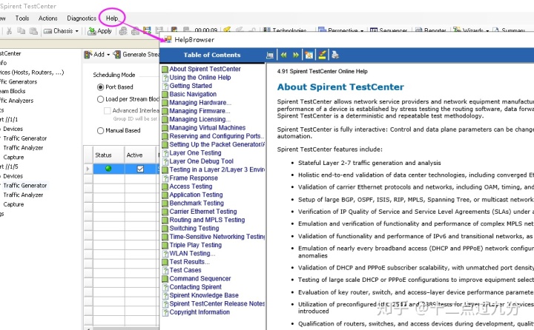
Task: Open Contacting Spirent topic
Action: 196,287
